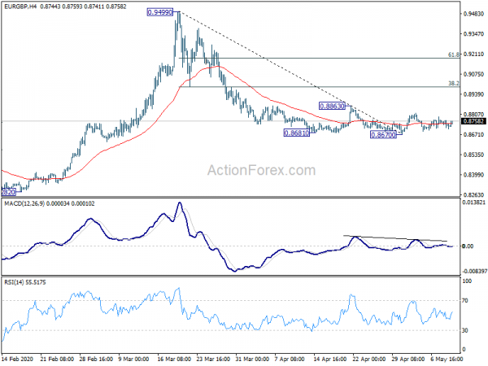Image resolution: width=488 pixels, height=366 pixels.
Task: Click the 0.86810 low price label
Action: pos(297,133)
